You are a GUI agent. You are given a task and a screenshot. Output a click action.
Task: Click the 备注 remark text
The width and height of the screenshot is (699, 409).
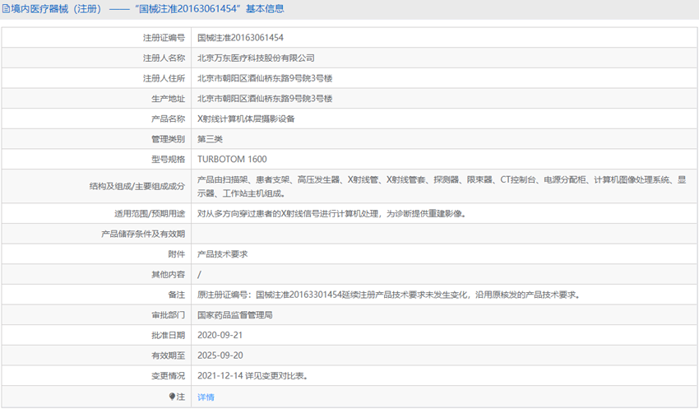[x=389, y=295]
